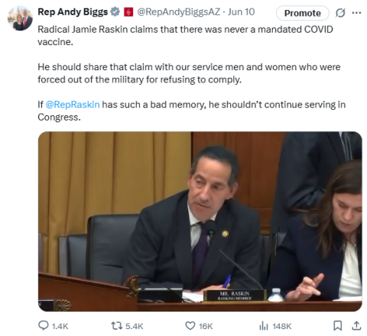The width and height of the screenshot is (367, 336).
Task: Open the three-dot more options menu
Action: point(356,13)
